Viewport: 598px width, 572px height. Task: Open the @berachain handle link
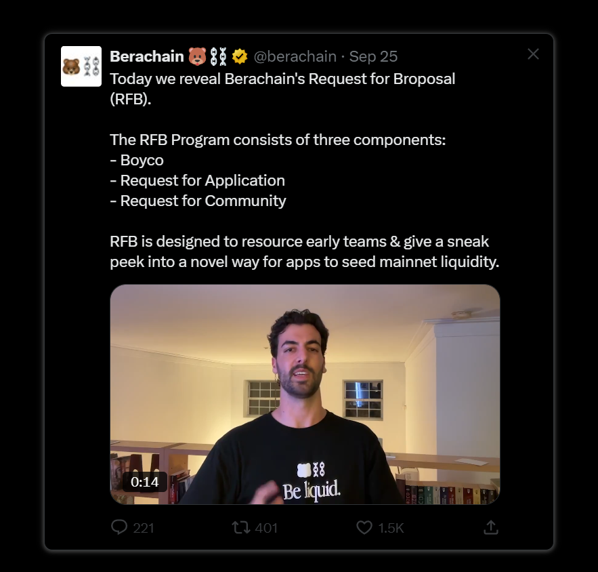(x=295, y=56)
